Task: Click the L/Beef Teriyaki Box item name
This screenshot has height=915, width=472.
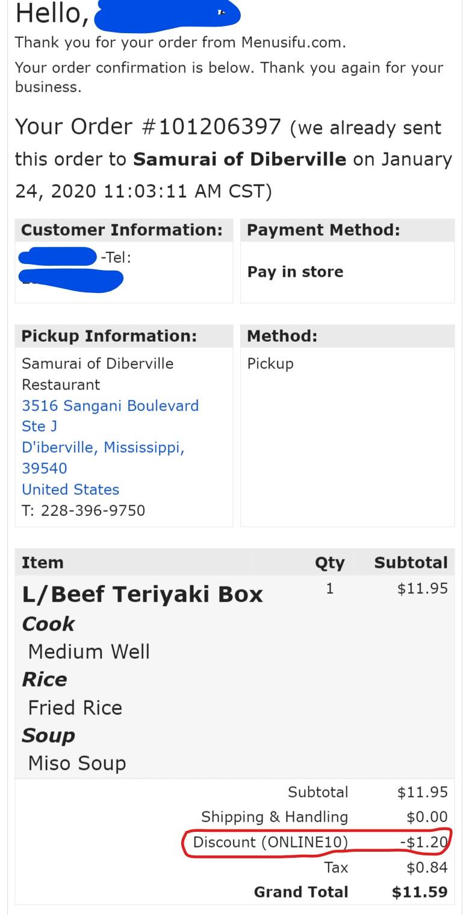Action: click(x=142, y=594)
